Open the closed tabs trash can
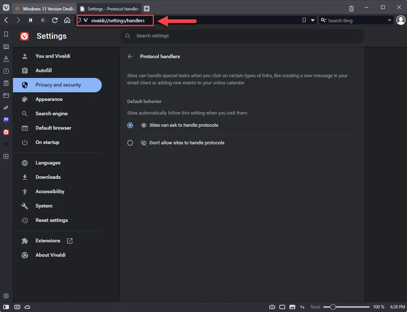This screenshot has height=312, width=407. [351, 8]
